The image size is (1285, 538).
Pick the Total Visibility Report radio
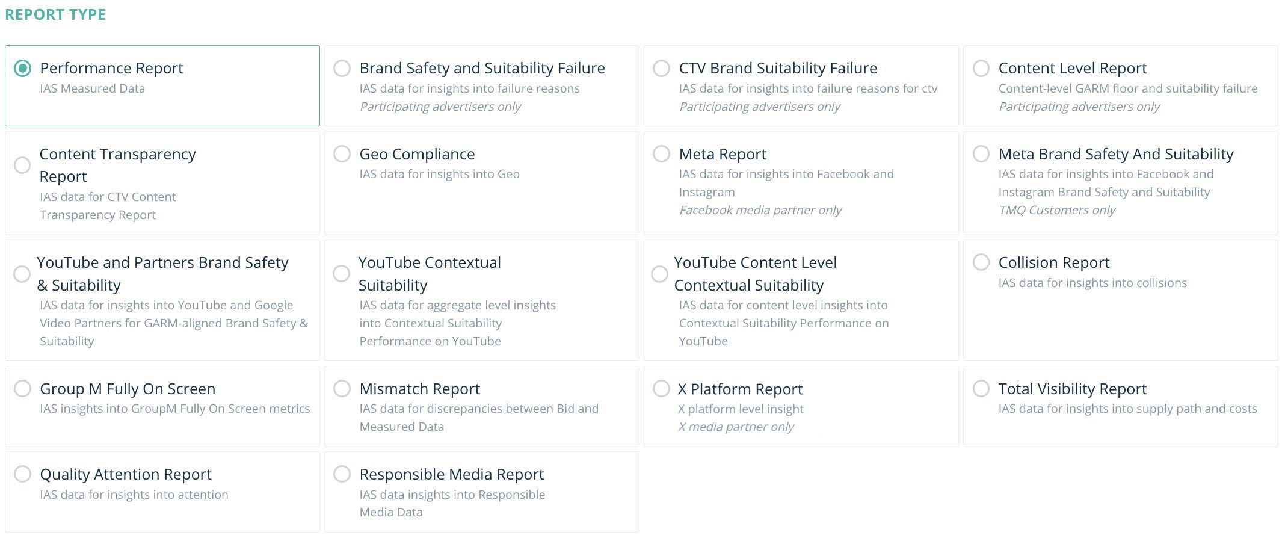click(981, 388)
